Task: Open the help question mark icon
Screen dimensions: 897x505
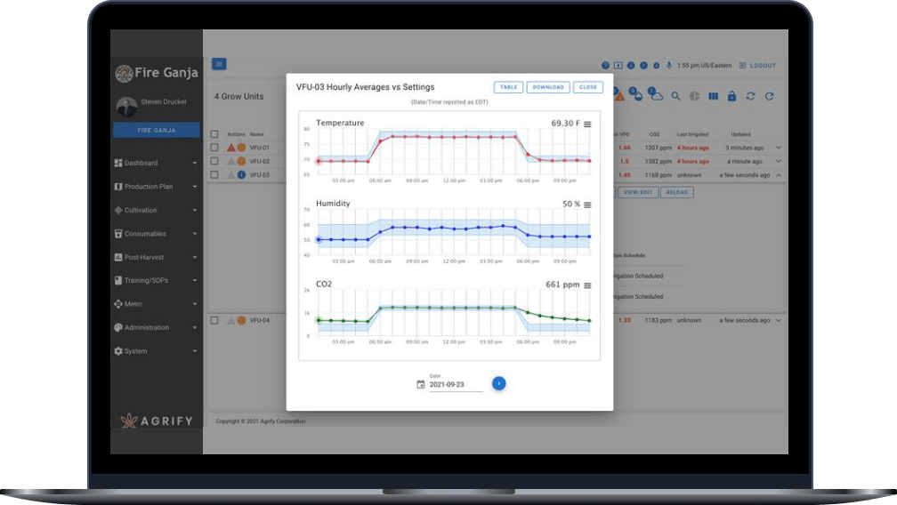Action: click(605, 66)
